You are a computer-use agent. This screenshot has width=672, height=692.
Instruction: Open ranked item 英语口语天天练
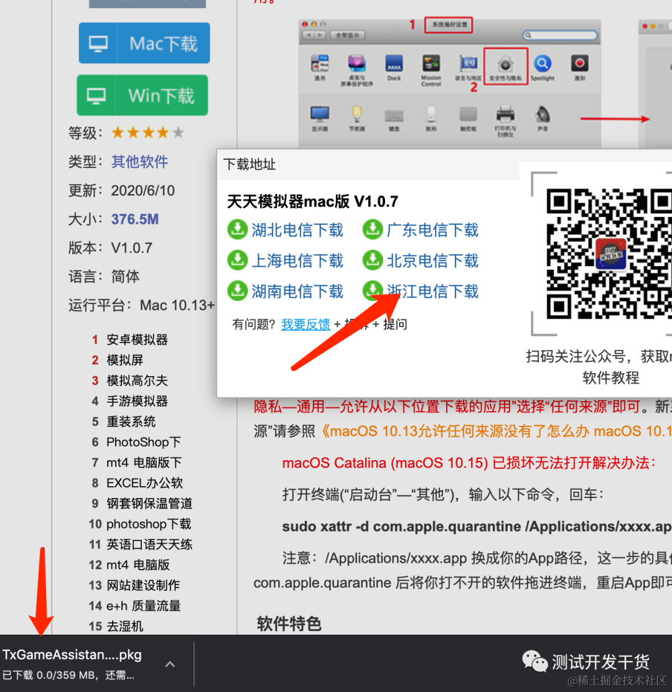pyautogui.click(x=149, y=544)
